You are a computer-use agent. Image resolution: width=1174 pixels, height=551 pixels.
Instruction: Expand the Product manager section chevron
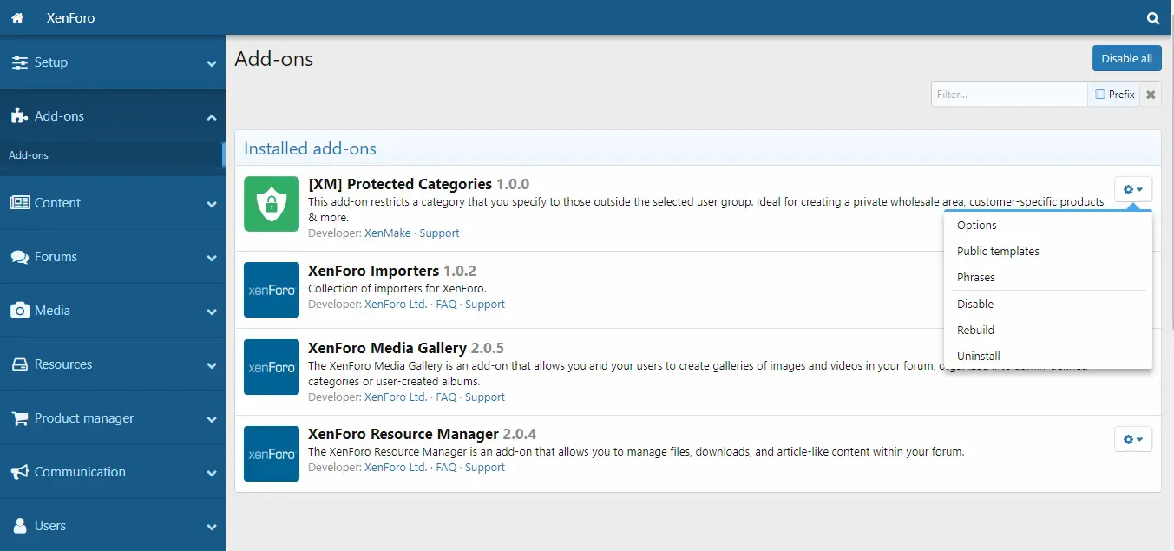212,419
